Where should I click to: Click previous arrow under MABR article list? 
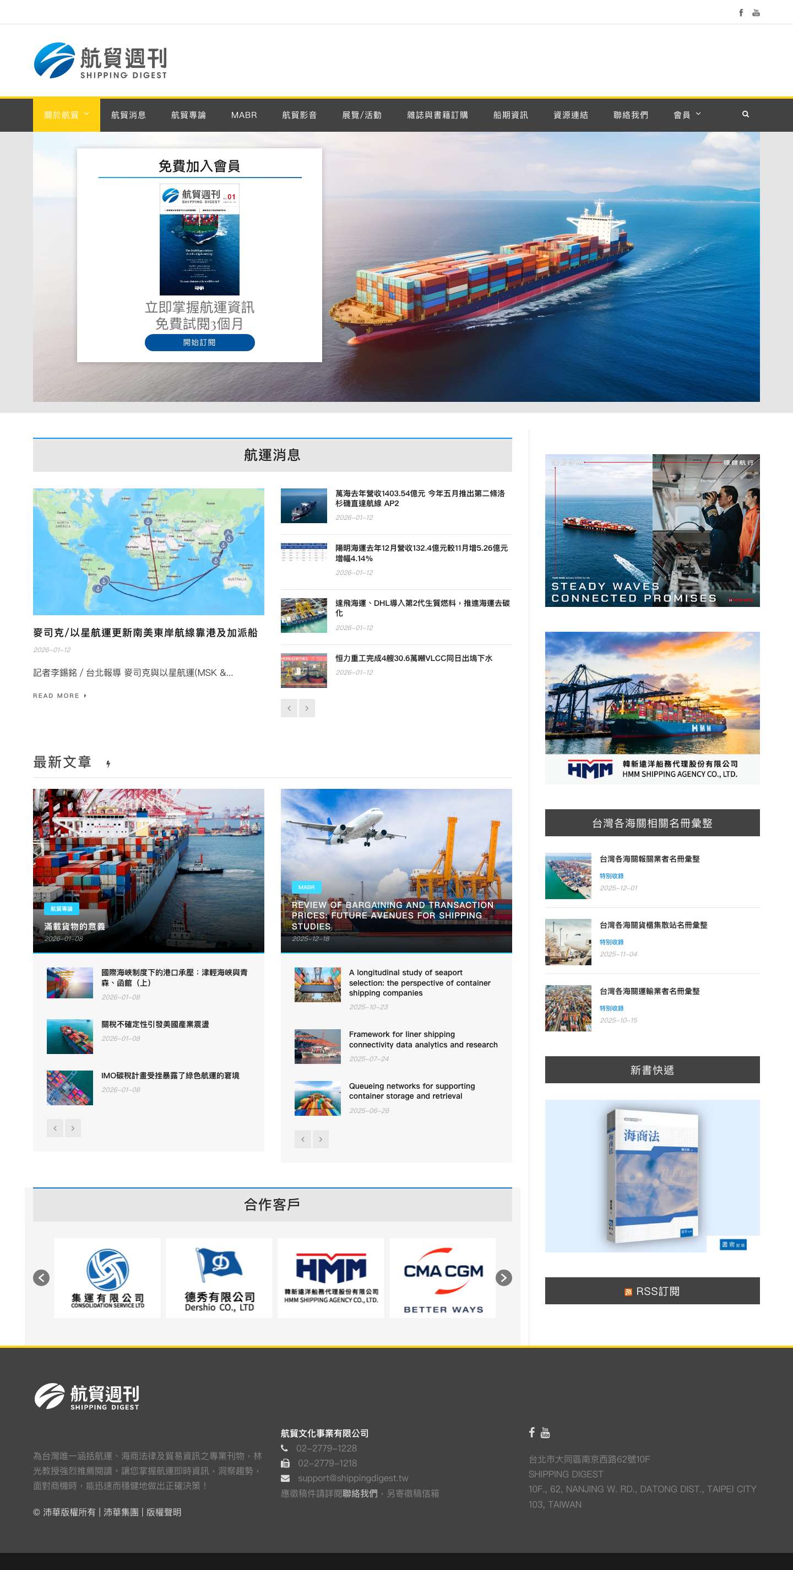[x=303, y=1139]
